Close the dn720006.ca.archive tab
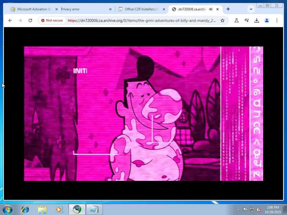This screenshot has height=215, width=287. point(217,9)
